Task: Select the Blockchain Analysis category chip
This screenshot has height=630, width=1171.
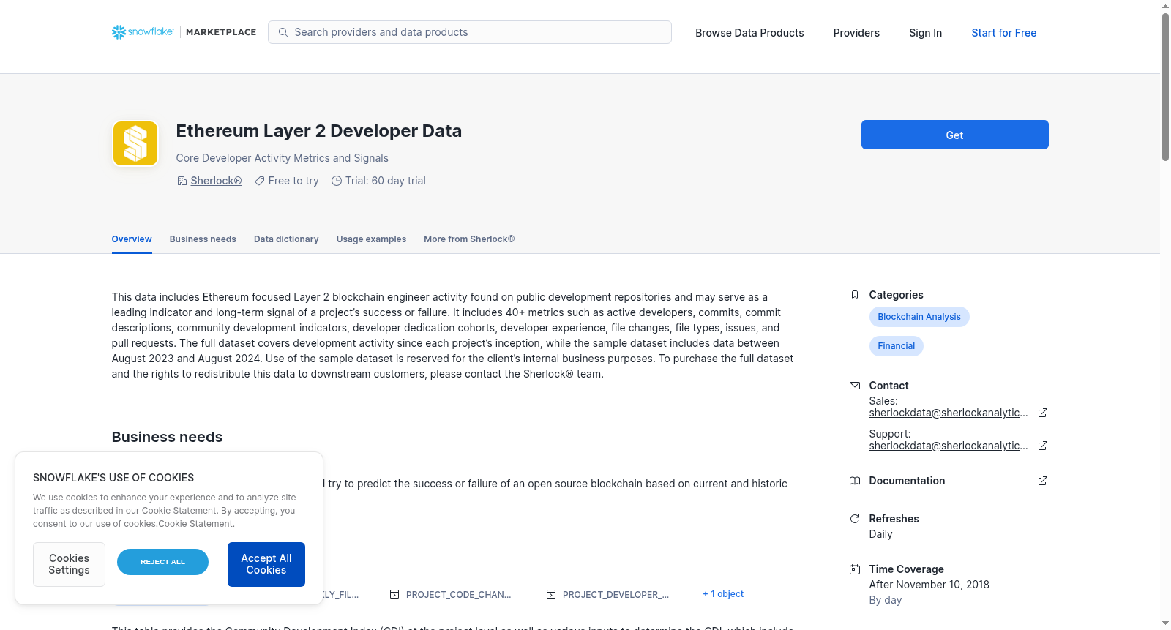Action: (919, 317)
